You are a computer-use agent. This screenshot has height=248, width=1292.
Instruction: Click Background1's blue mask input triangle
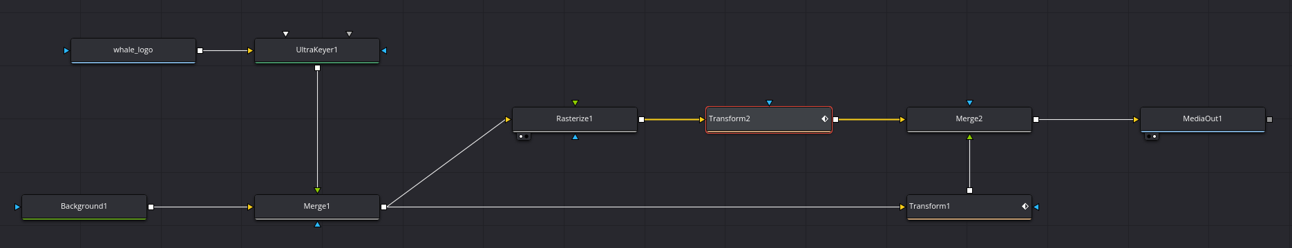[x=17, y=207]
